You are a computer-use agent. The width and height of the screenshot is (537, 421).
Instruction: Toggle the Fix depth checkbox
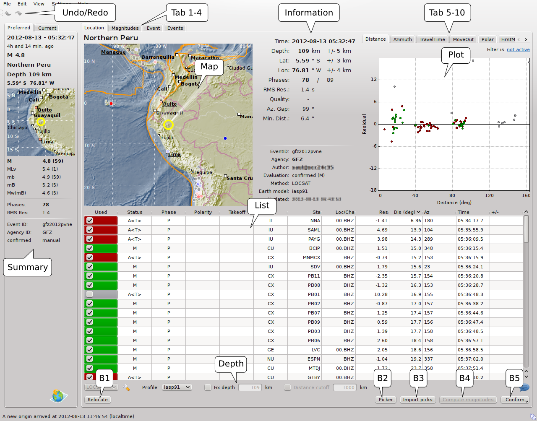[208, 387]
